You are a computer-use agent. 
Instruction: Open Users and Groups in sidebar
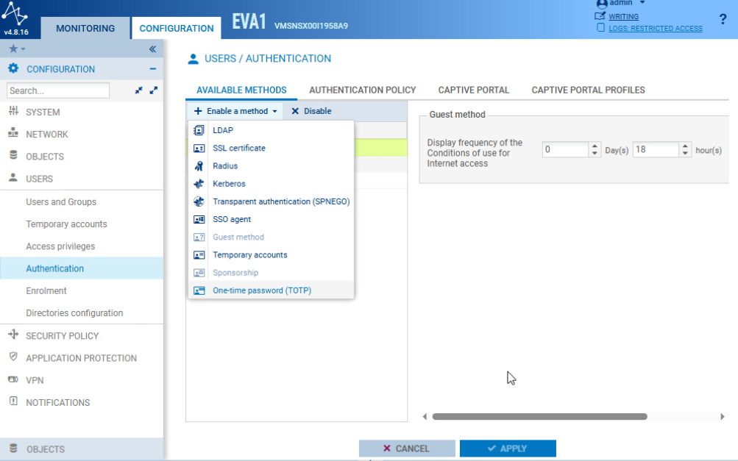61,201
